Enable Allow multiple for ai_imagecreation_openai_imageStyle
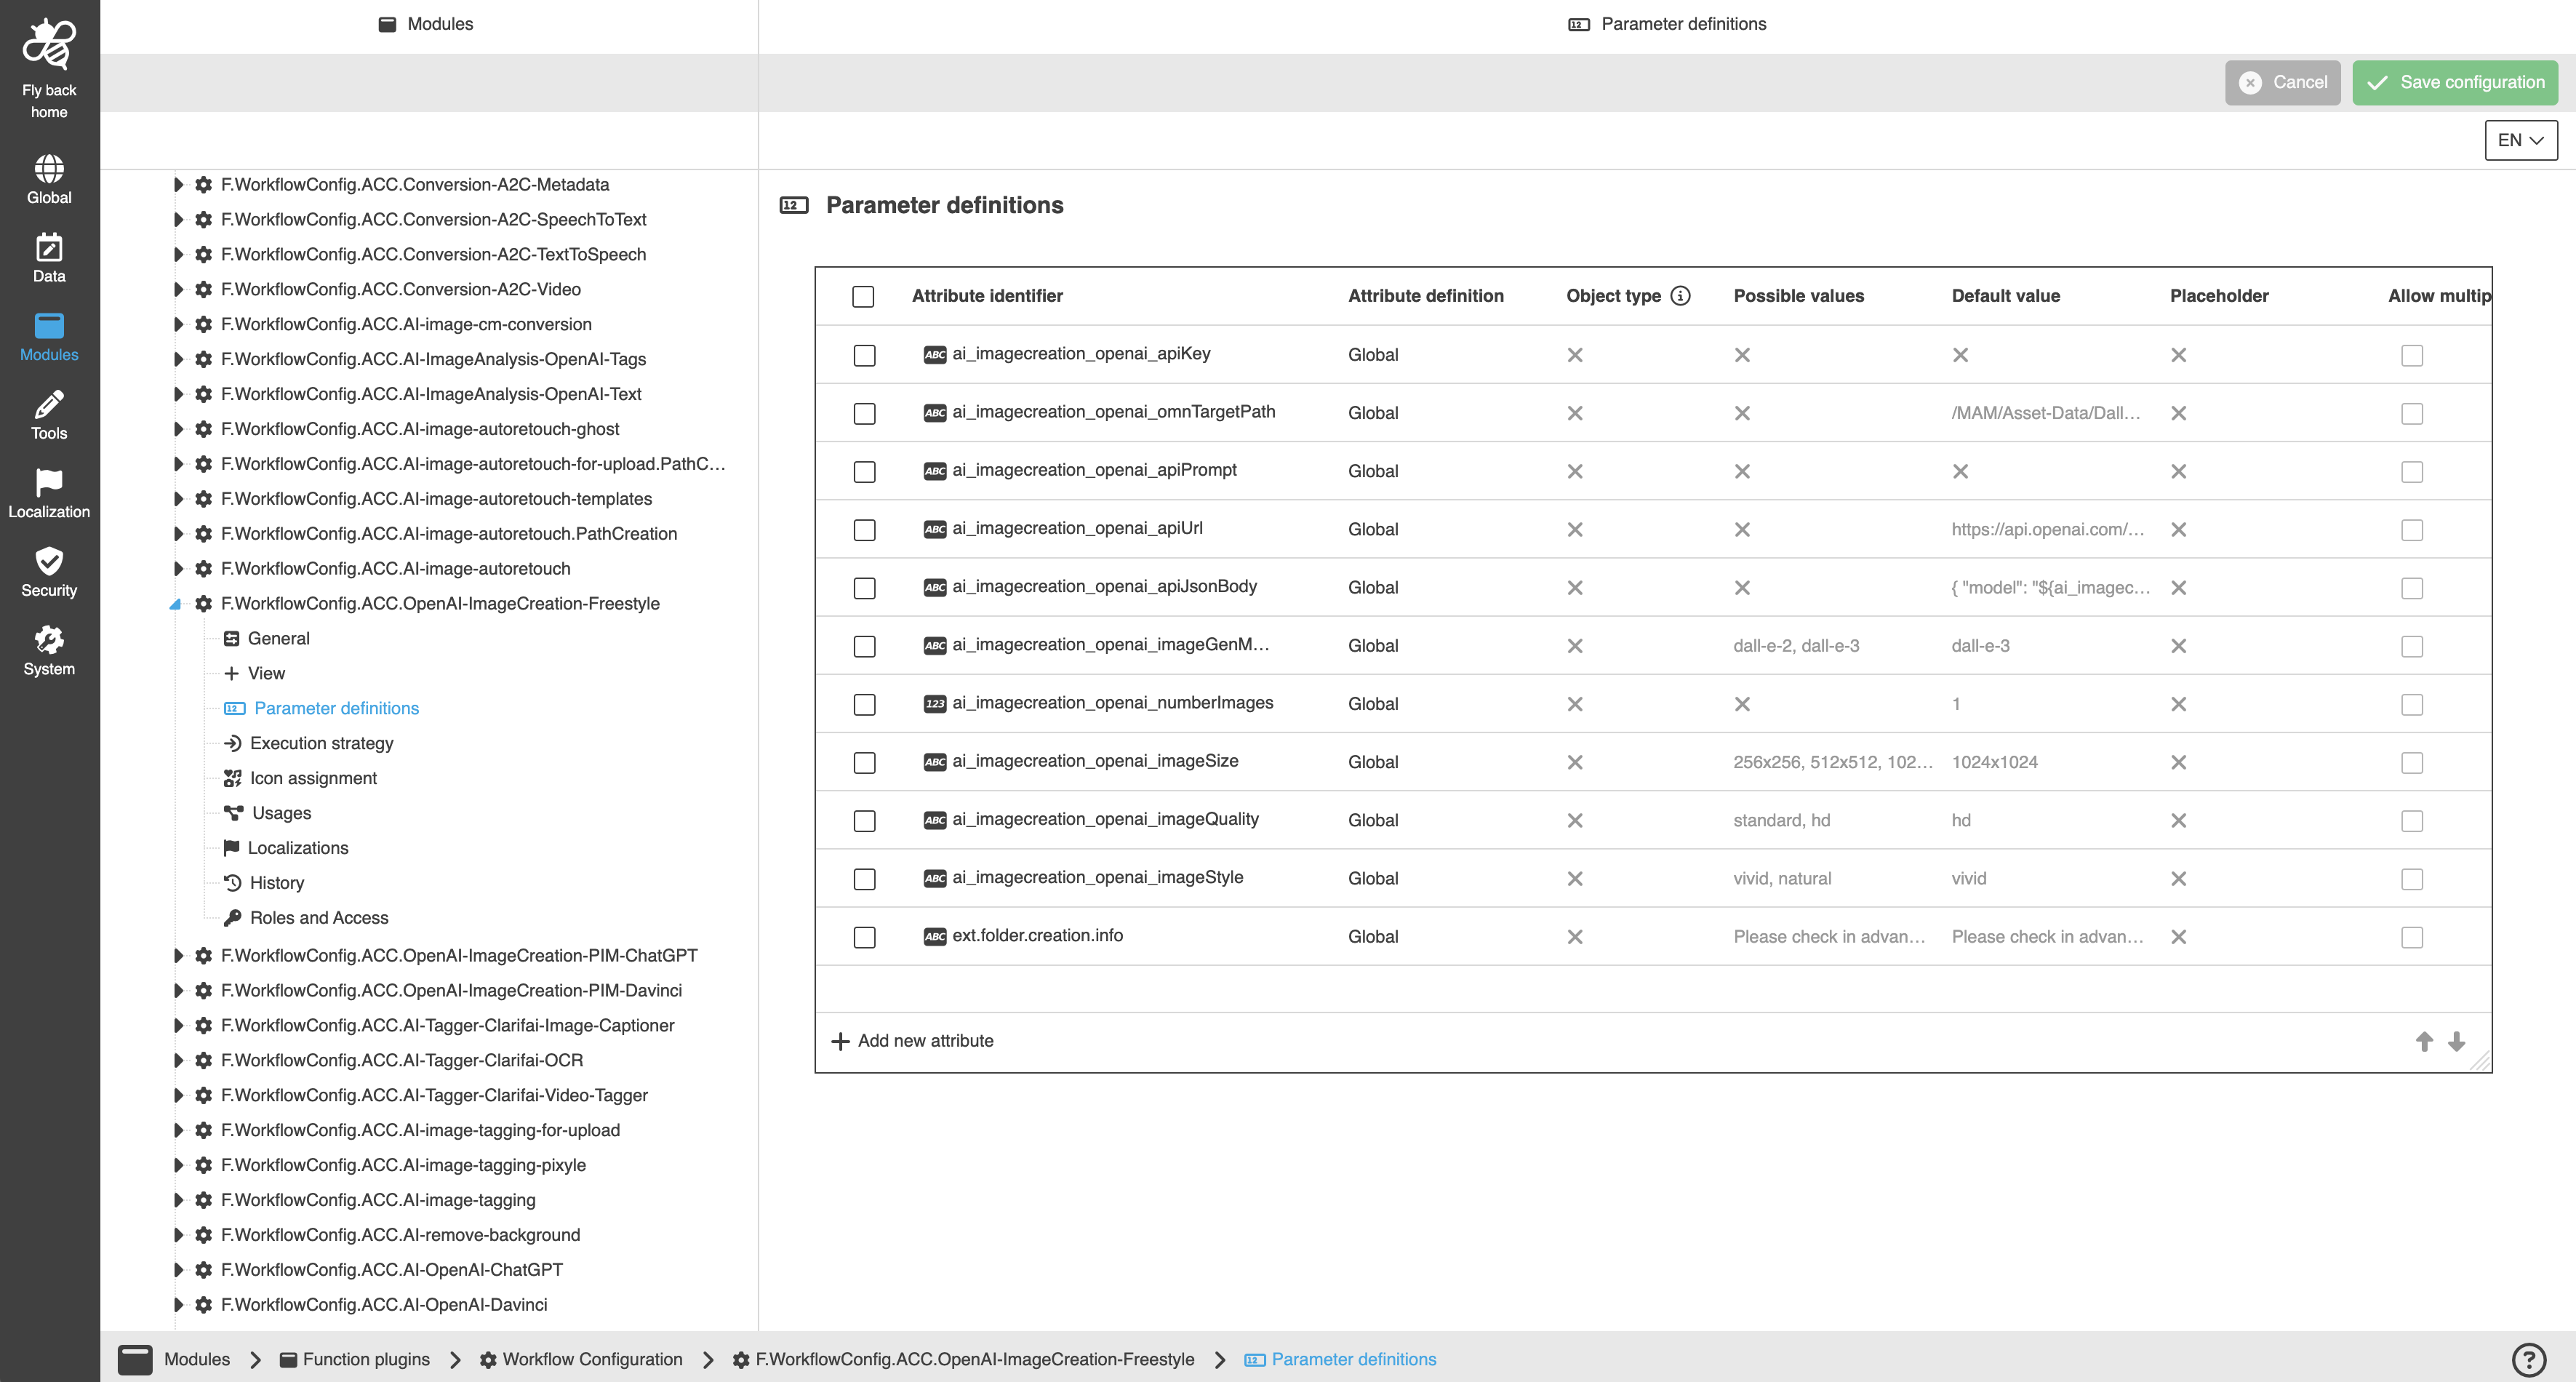Image resolution: width=2576 pixels, height=1382 pixels. [x=2411, y=879]
